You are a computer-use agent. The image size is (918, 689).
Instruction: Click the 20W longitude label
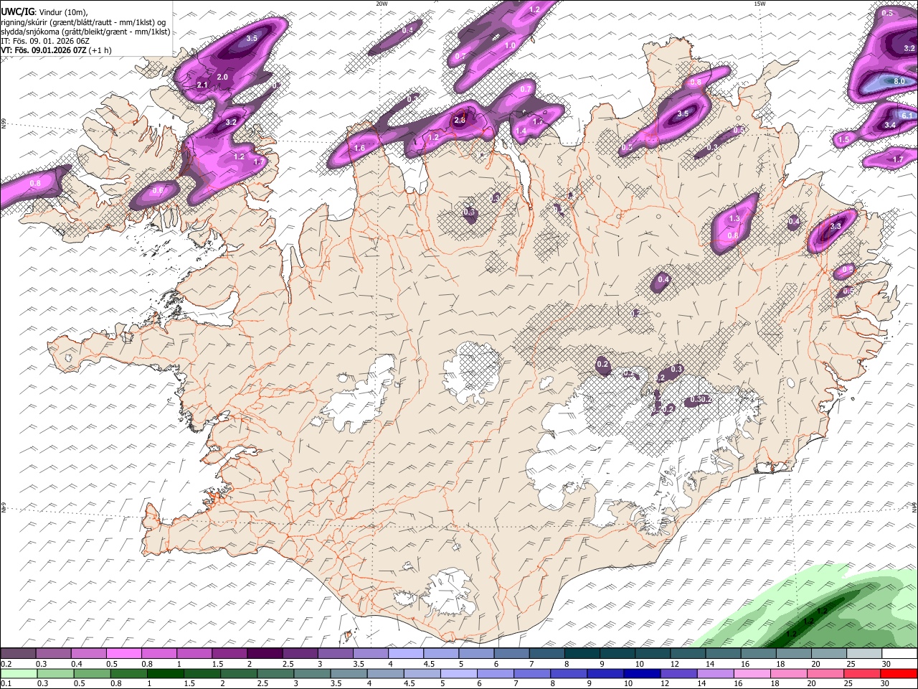click(382, 4)
